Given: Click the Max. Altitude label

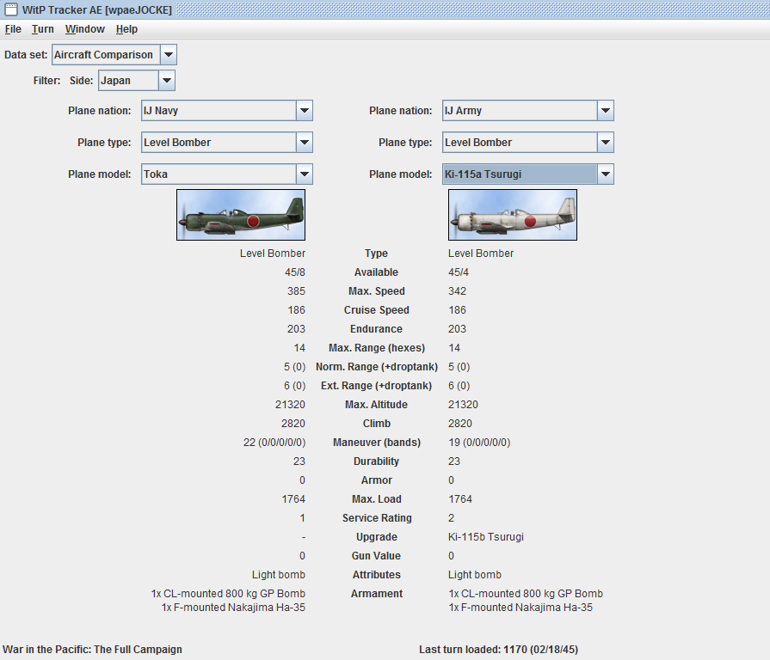Looking at the screenshot, I should [377, 405].
